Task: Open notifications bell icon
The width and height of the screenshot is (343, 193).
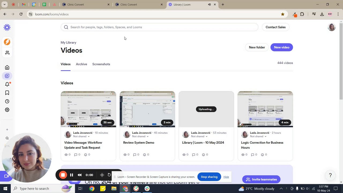Action: [7, 84]
